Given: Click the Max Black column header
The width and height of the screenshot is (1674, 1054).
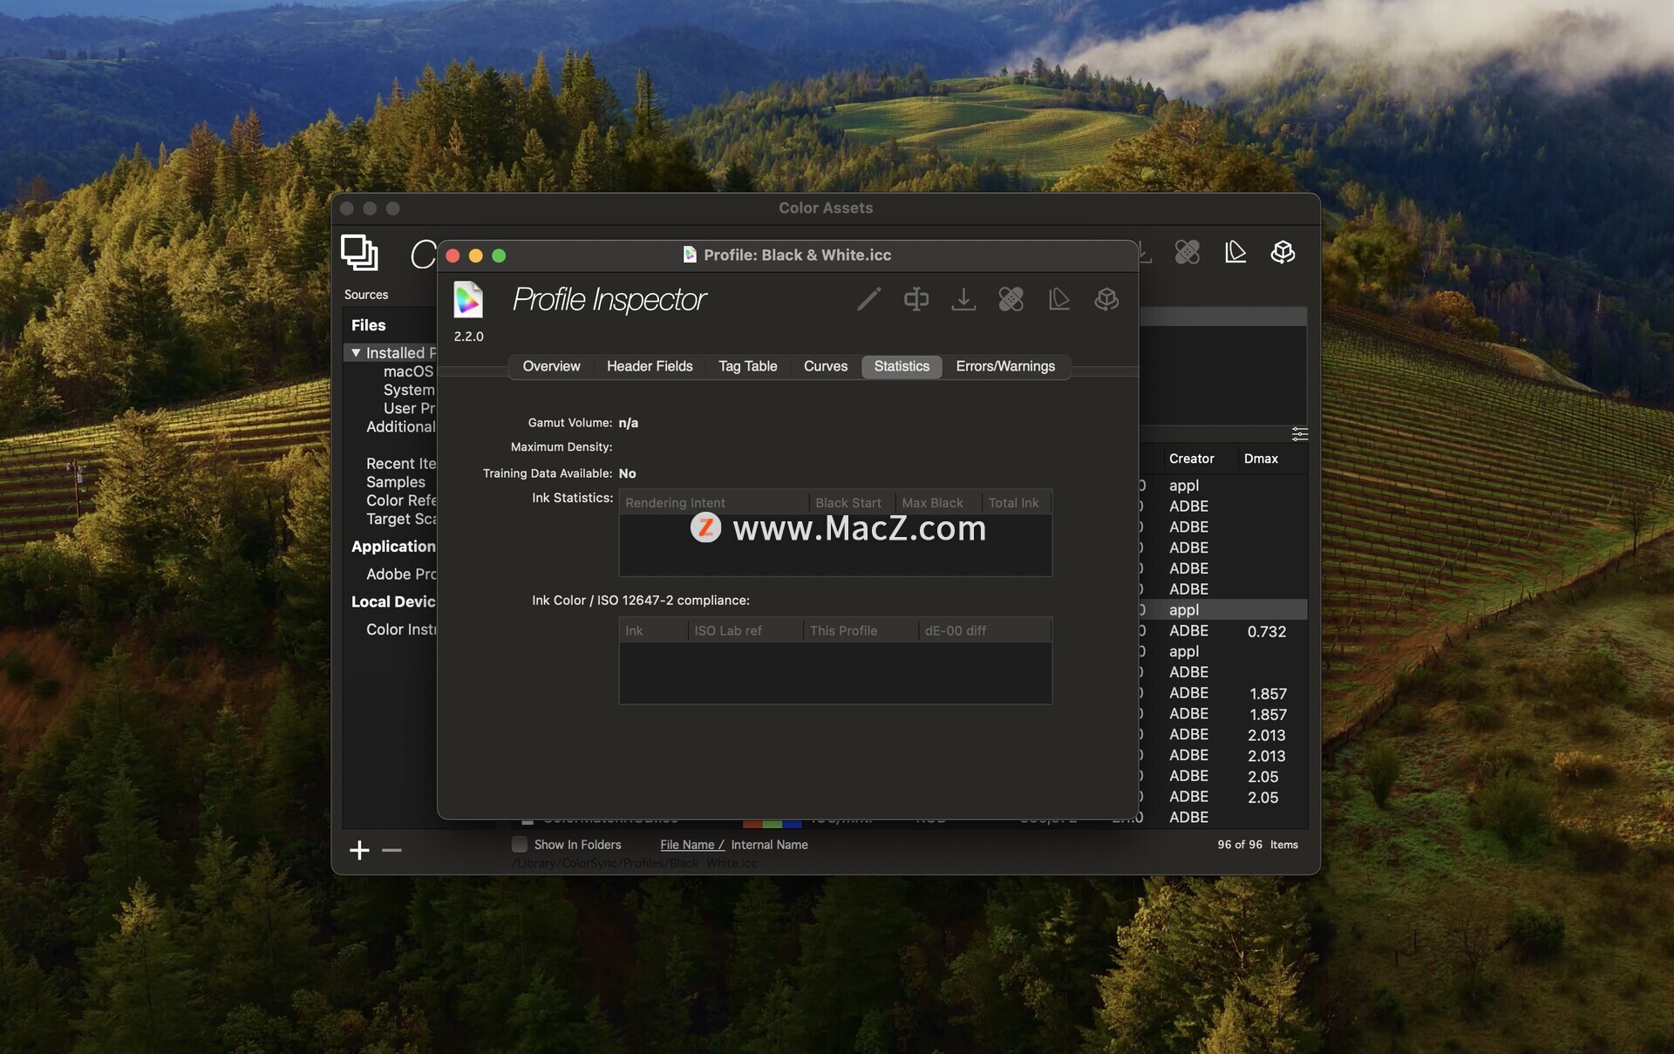Looking at the screenshot, I should (x=938, y=502).
